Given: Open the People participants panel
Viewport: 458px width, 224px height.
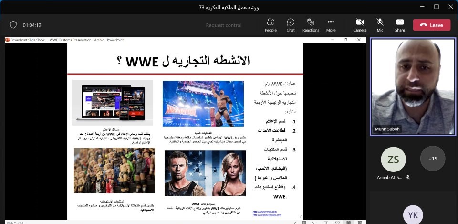Looking at the screenshot, I should (271, 25).
